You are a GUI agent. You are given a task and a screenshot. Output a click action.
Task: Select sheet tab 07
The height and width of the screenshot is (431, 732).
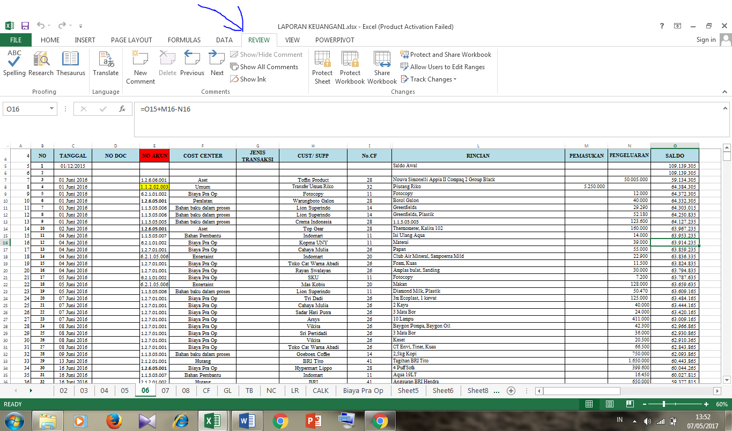(165, 391)
